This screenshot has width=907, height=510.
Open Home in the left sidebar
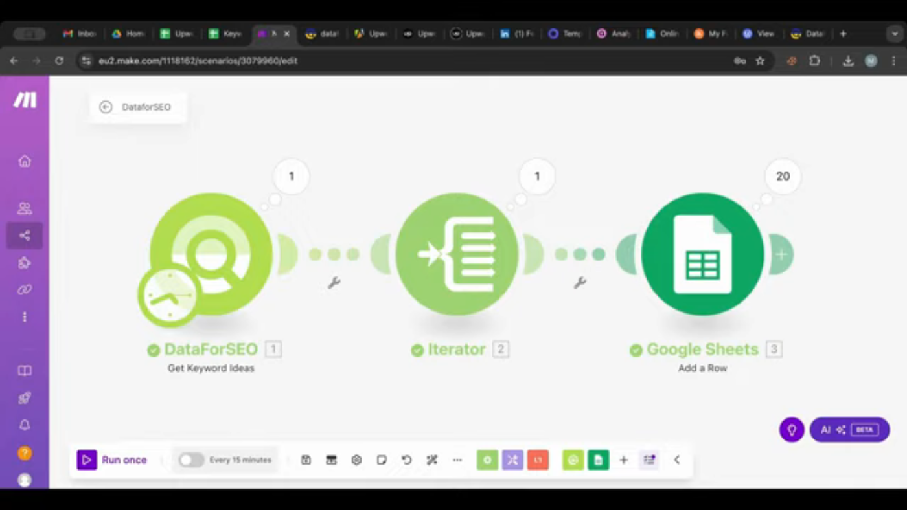coord(25,161)
